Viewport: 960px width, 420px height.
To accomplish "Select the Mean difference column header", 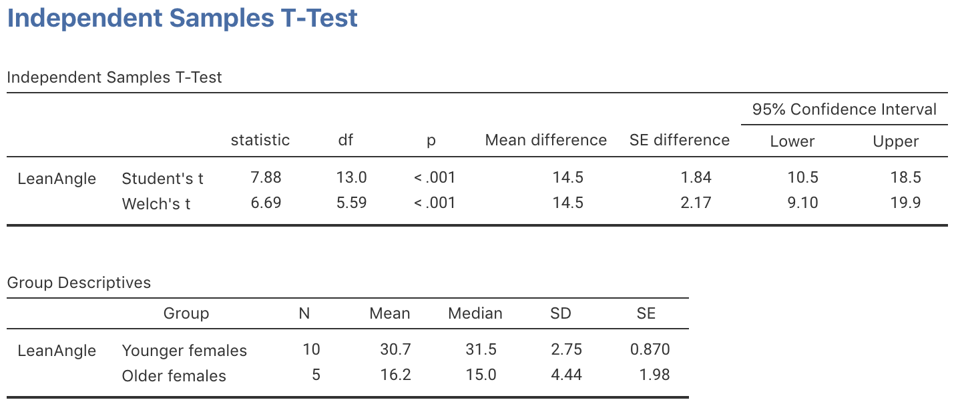I will click(545, 140).
